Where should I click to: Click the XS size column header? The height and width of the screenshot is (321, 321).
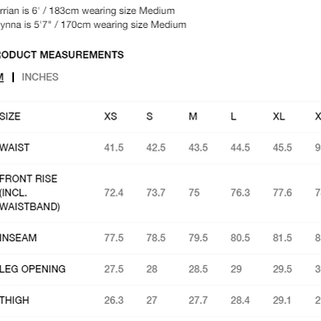tap(110, 116)
